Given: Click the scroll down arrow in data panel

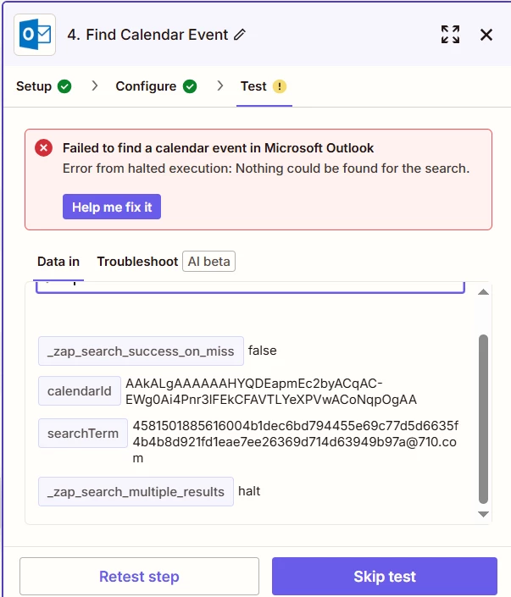Looking at the screenshot, I should point(483,514).
